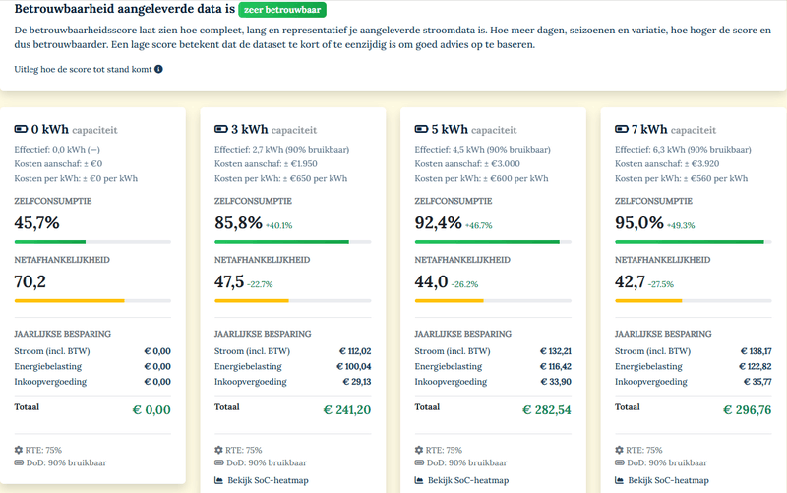Click the battery icon on 3 kWh card
787x493 pixels.
(x=220, y=129)
